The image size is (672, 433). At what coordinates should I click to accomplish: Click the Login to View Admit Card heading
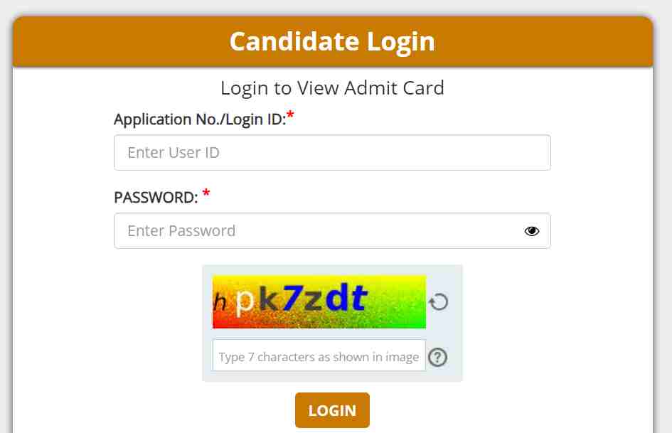coord(332,88)
